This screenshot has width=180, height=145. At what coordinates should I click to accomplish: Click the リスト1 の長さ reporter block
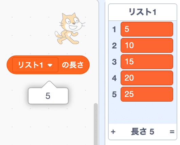tap(48, 65)
